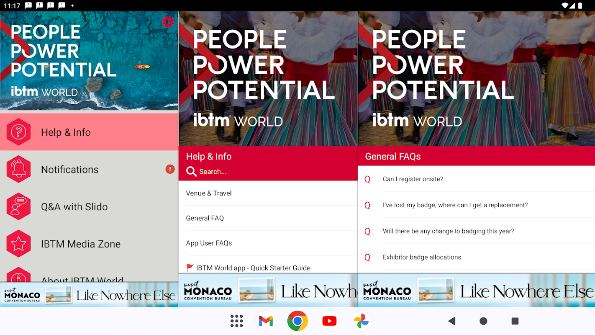595x335 pixels.
Task: Open IBTM World app Quick Starter Guide
Action: [268, 265]
